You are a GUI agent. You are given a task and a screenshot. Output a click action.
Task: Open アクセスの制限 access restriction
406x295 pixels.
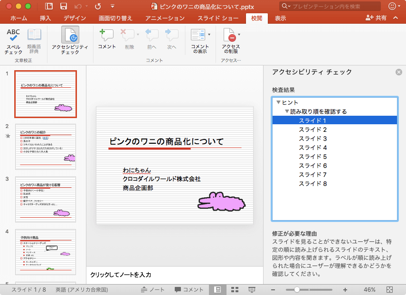coord(230,41)
